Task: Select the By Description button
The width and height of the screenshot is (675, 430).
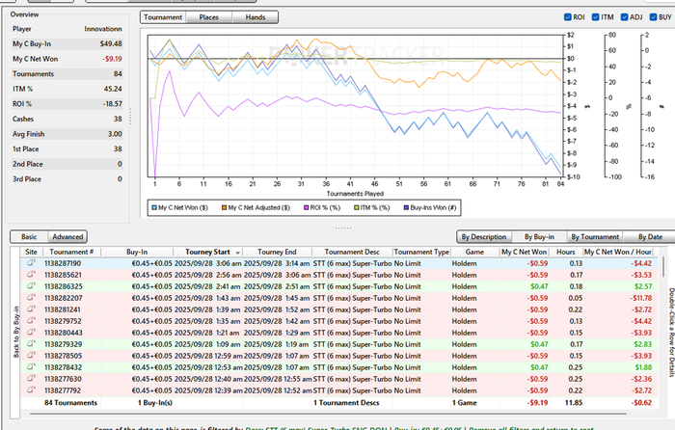Action: point(482,235)
